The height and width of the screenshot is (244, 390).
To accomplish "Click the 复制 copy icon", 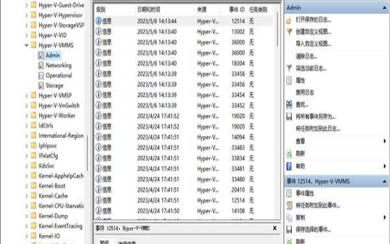I will click(x=289, y=217).
